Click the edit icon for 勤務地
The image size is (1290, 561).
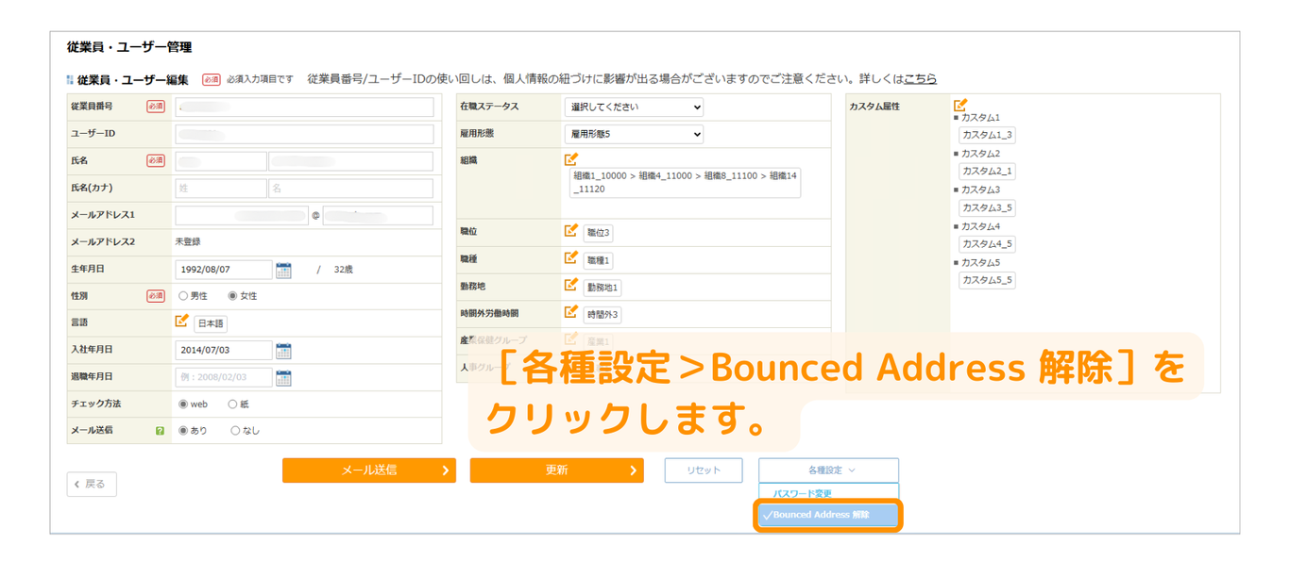pos(570,285)
